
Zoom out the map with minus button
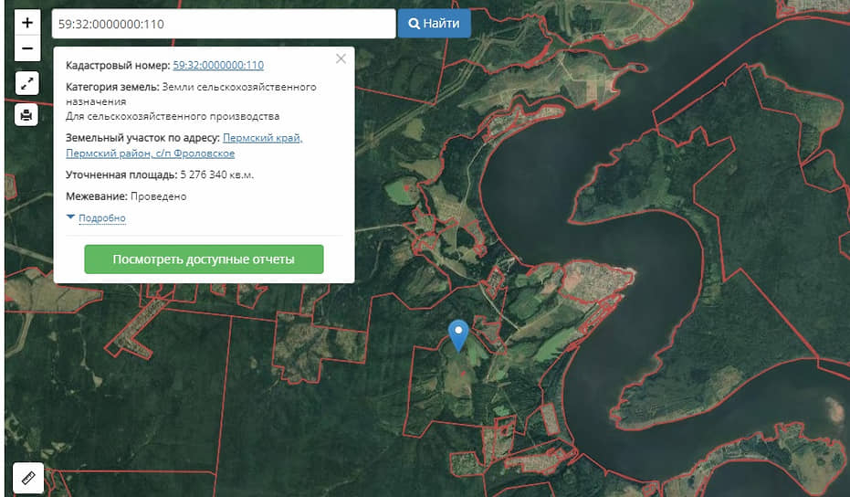27,48
